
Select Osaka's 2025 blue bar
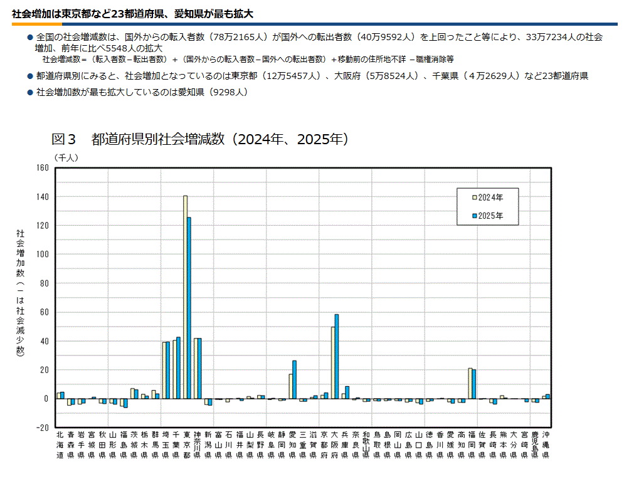pyautogui.click(x=337, y=355)
